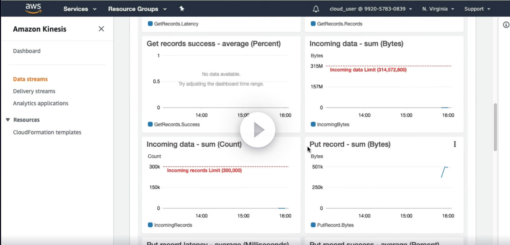Image resolution: width=510 pixels, height=245 pixels.
Task: Toggle the IncomingBytes legend marker
Action: 313,124
